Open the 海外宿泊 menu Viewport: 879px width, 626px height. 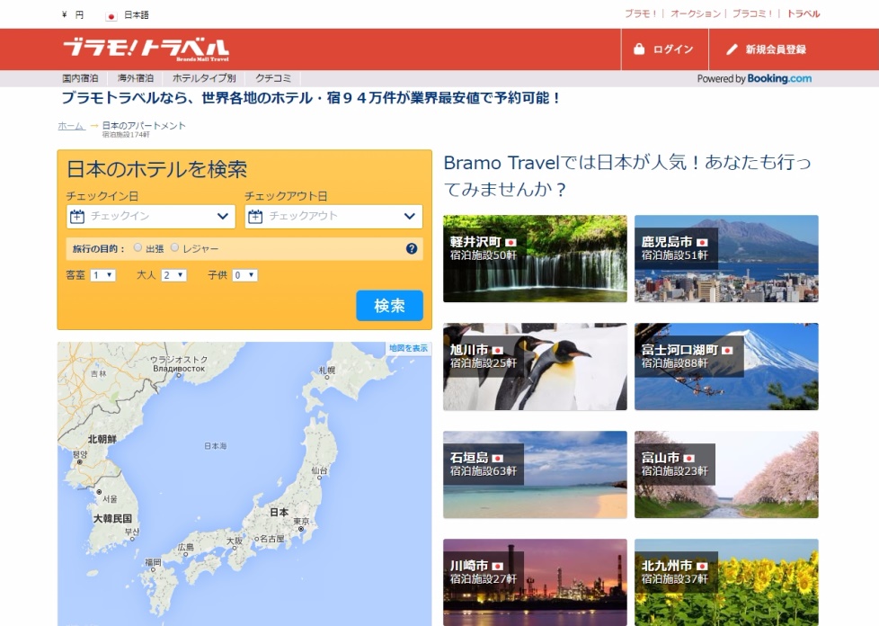click(135, 78)
